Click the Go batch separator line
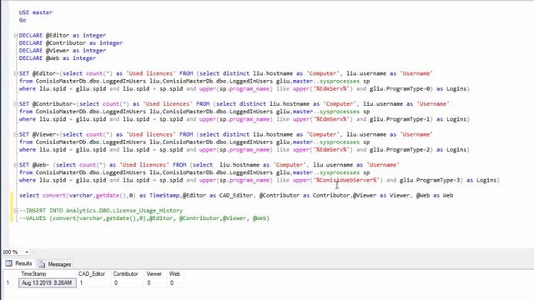This screenshot has width=534, height=300. (23, 20)
